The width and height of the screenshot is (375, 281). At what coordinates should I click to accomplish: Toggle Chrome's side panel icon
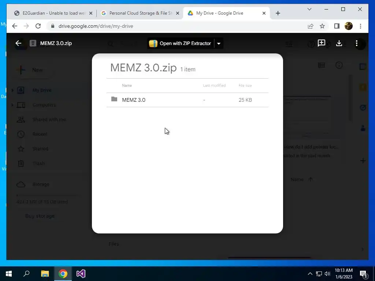[337, 26]
